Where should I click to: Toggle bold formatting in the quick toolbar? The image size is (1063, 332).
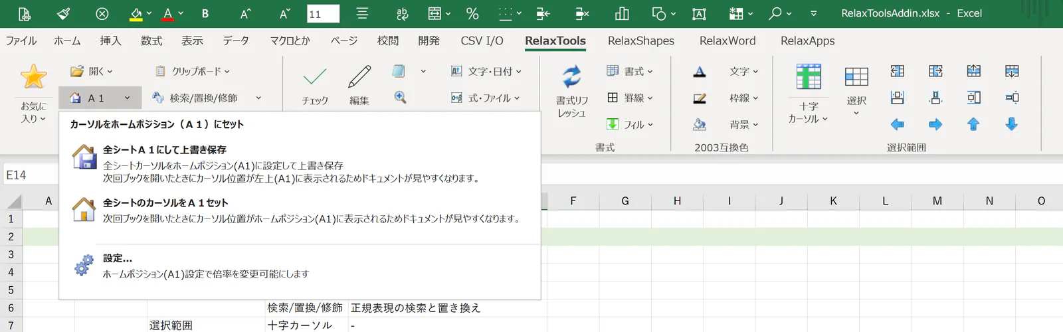[x=205, y=13]
